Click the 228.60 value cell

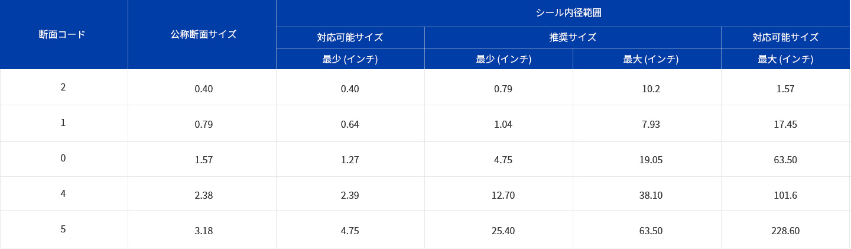coord(786,231)
